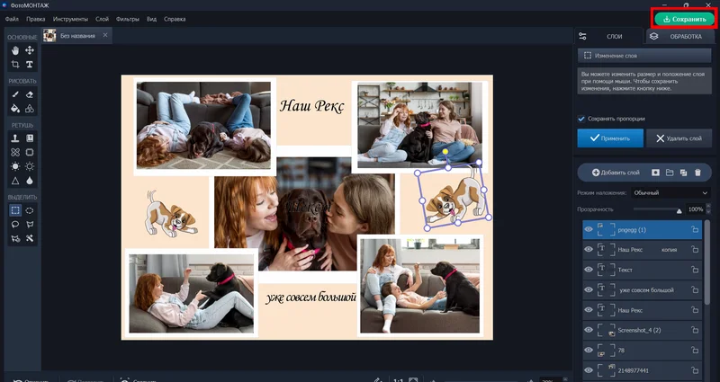Toggle visibility of the 'Текст' layer
The width and height of the screenshot is (720, 382).
pos(589,270)
